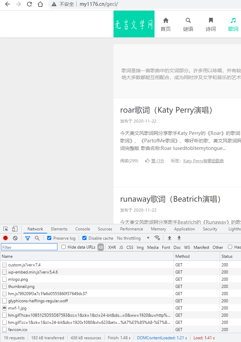241x342 pixels.
Task: Select the mwf-1.jpg request row
Action: tap(17, 308)
